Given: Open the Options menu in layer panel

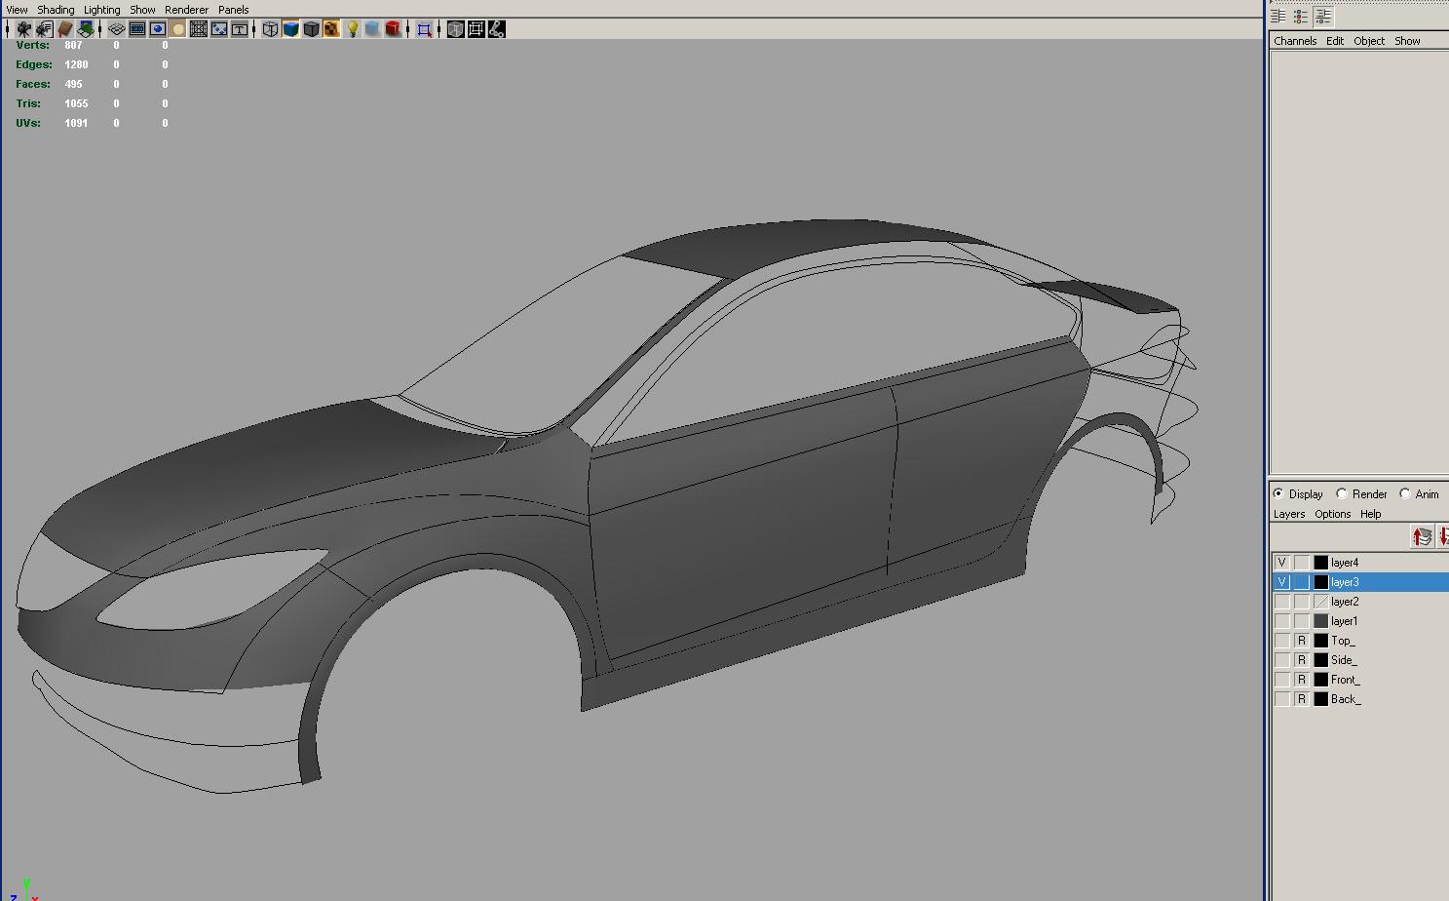Looking at the screenshot, I should 1332,514.
